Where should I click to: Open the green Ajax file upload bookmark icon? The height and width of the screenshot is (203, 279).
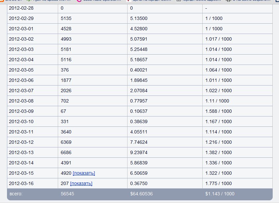[28, 1]
